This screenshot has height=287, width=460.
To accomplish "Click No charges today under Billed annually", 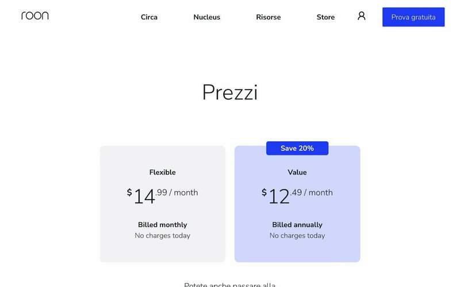I will coord(297,236).
